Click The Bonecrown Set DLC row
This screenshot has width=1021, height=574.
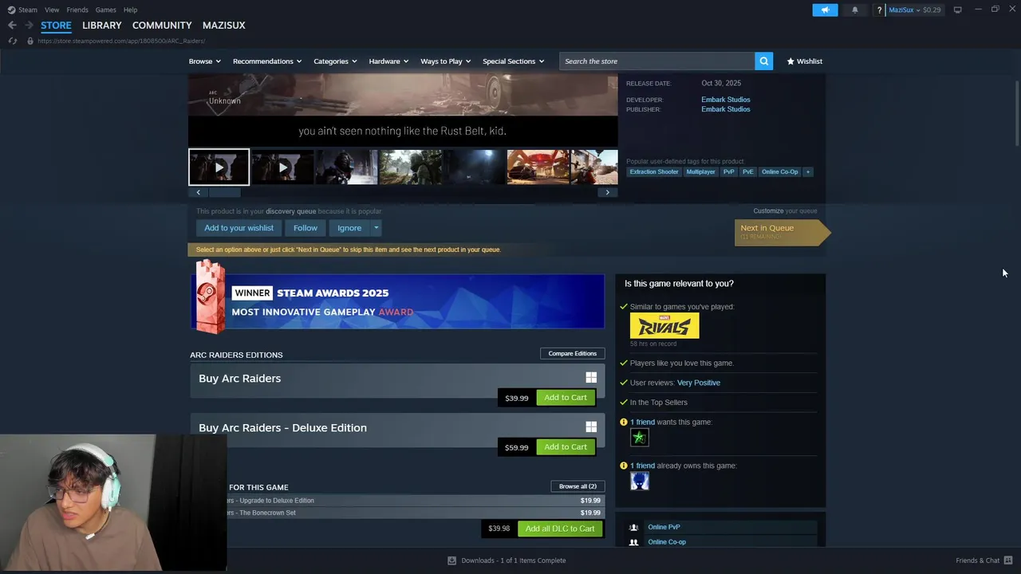coord(397,513)
